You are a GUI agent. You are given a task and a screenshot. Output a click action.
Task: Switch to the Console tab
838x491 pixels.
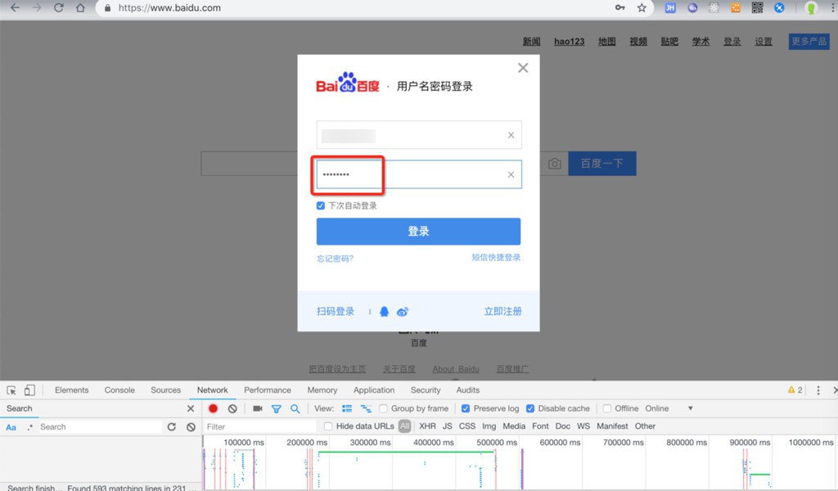point(119,390)
